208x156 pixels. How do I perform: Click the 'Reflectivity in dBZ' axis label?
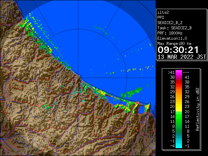[x=198, y=109]
